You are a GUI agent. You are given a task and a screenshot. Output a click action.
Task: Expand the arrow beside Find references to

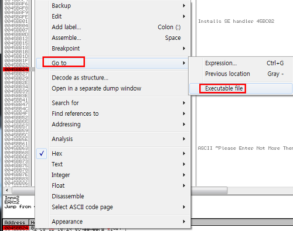click(x=184, y=113)
